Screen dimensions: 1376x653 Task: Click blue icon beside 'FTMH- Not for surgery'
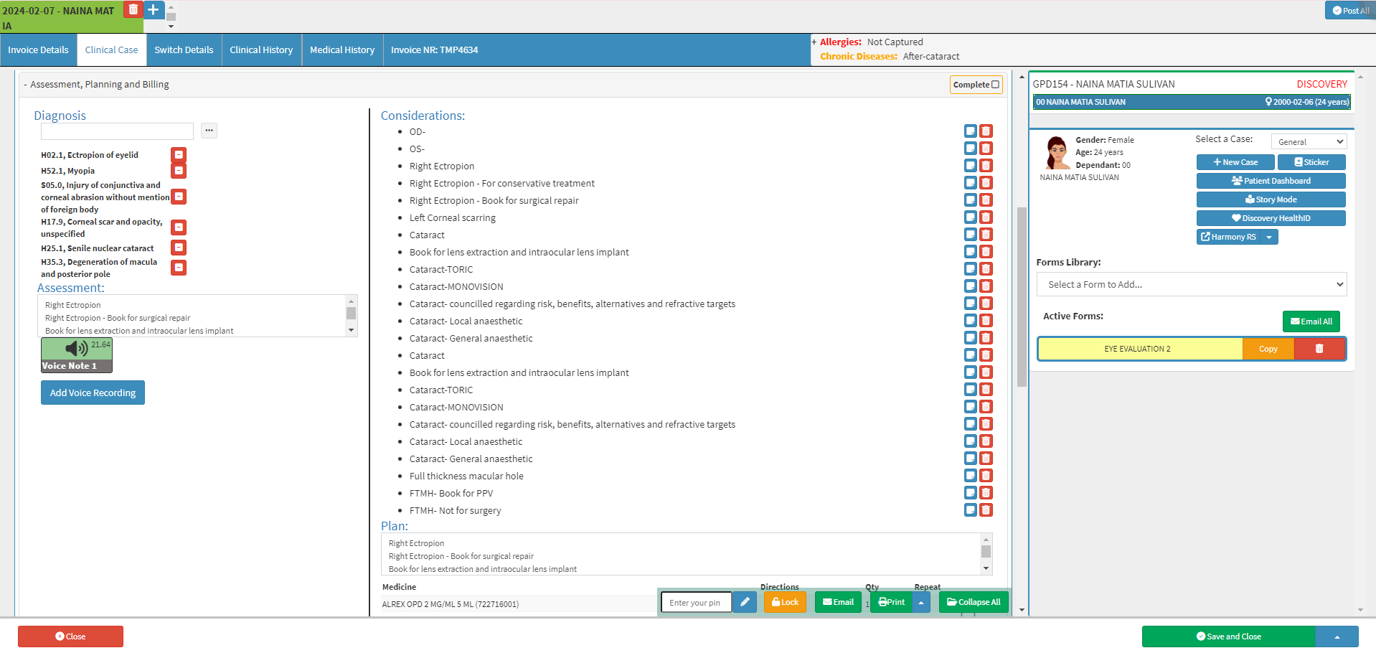pyautogui.click(x=970, y=510)
